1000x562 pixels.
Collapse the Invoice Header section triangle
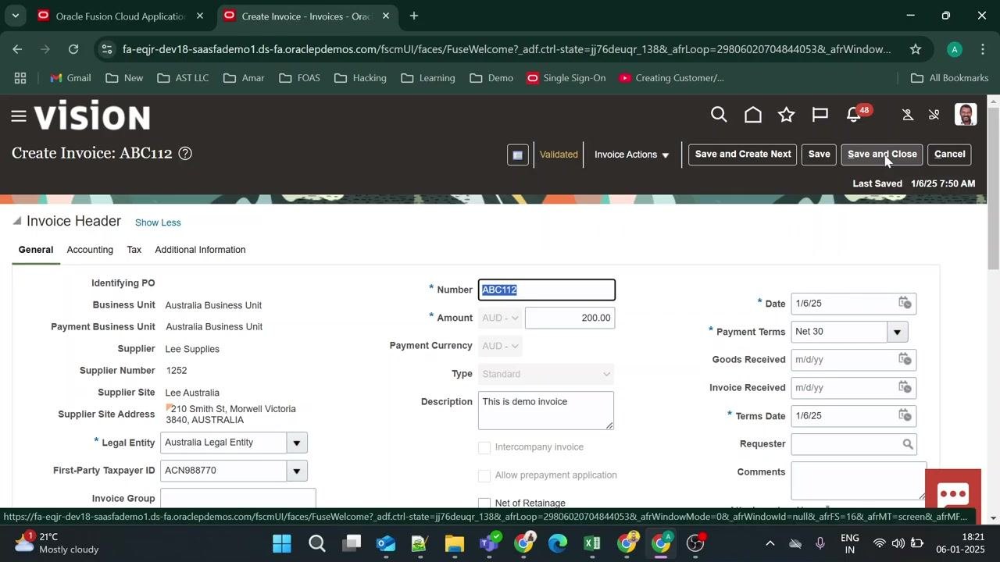pyautogui.click(x=17, y=222)
